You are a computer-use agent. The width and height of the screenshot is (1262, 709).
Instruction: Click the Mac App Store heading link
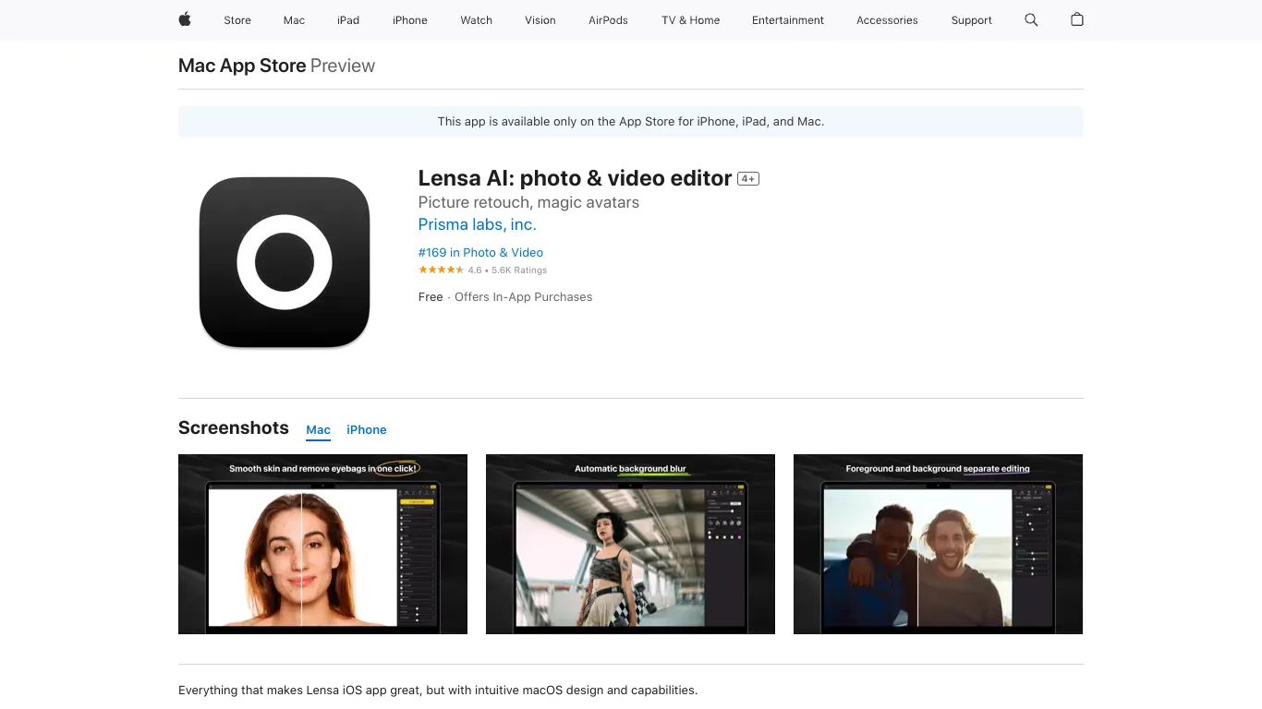pyautogui.click(x=242, y=66)
